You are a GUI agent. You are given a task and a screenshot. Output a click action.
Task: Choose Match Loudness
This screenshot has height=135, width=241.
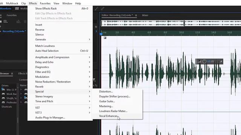(x=60, y=46)
